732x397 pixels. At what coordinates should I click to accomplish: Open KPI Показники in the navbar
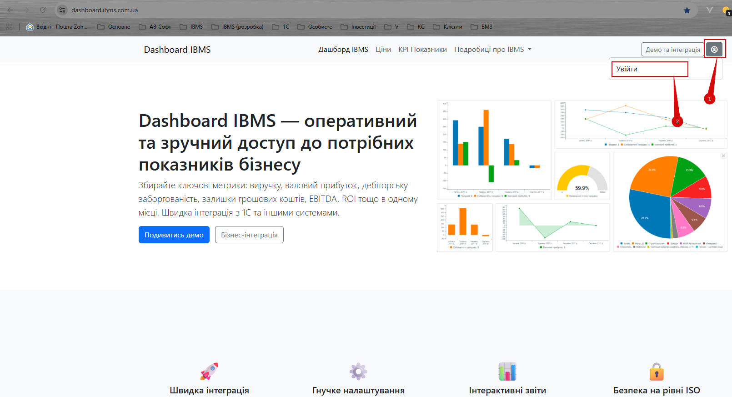click(x=422, y=50)
